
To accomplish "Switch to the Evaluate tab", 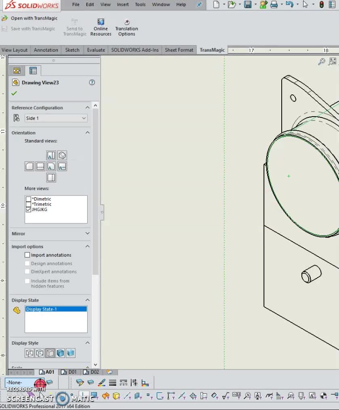I will coord(96,50).
